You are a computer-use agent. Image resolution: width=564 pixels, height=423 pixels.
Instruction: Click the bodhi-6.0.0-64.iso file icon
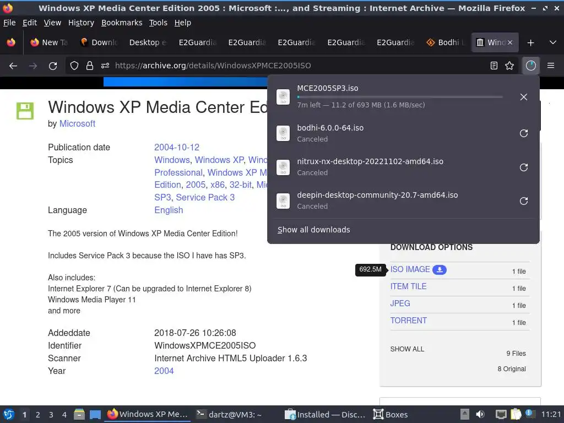point(283,133)
